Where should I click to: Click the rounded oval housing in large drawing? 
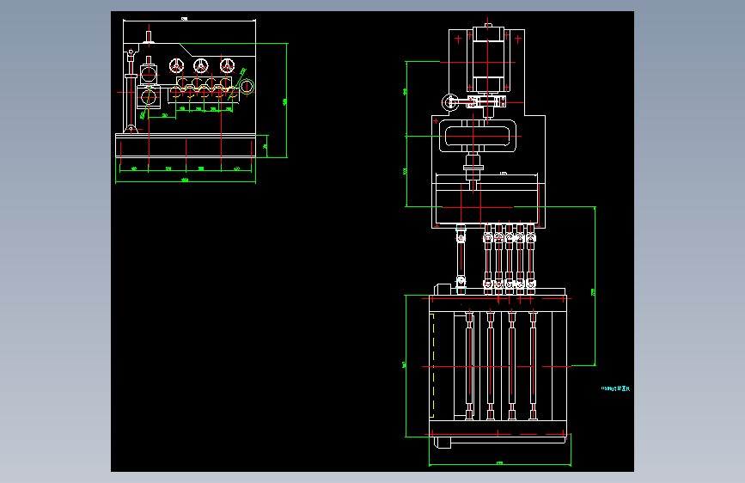point(478,137)
